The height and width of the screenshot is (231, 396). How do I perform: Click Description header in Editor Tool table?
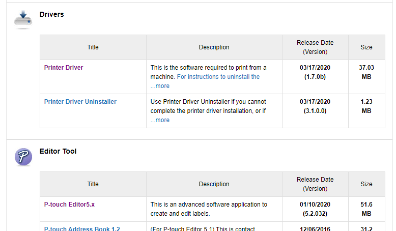(x=214, y=184)
